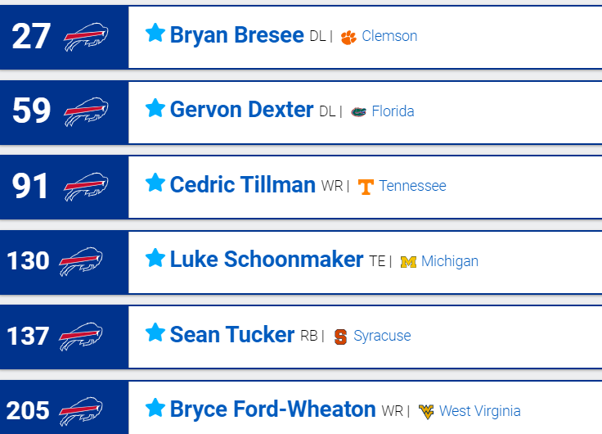Mark Cedric Tillman with the star
The height and width of the screenshot is (434, 602).
pyautogui.click(x=155, y=183)
